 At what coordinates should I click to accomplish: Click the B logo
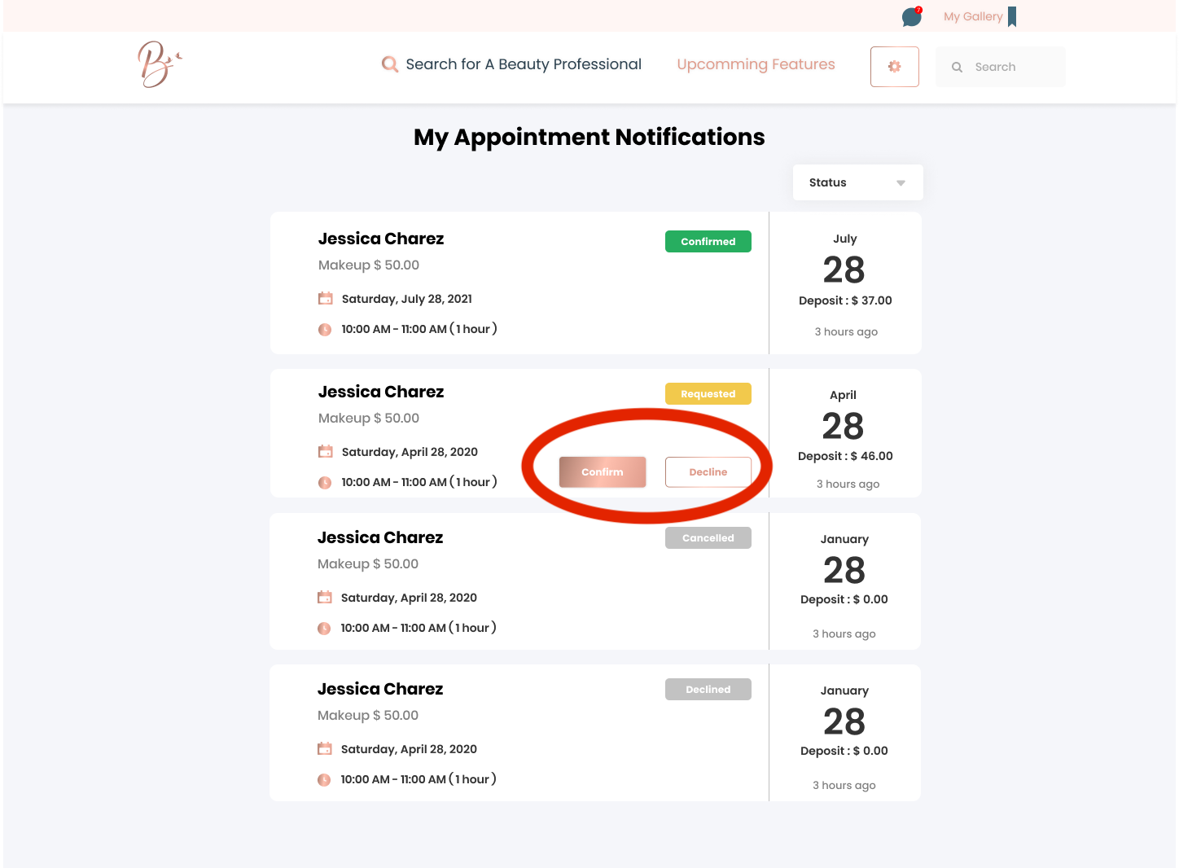pyautogui.click(x=158, y=64)
